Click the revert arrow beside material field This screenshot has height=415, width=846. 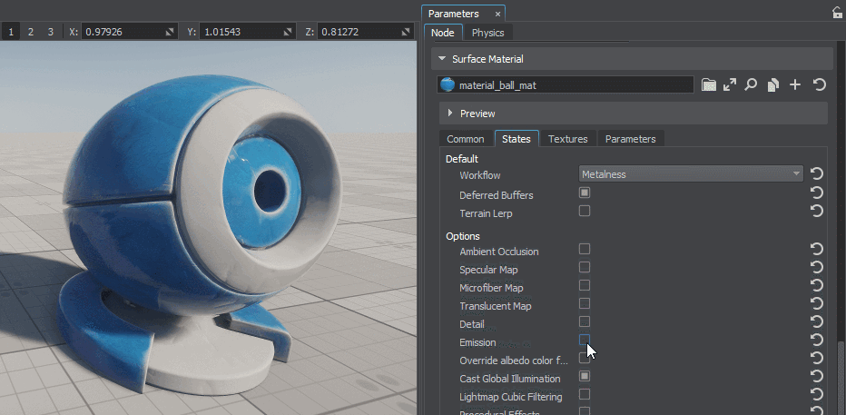coord(819,84)
